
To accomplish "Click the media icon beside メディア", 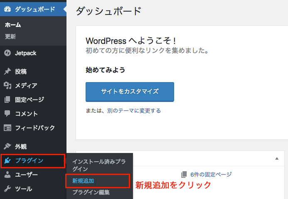I will 7,85.
